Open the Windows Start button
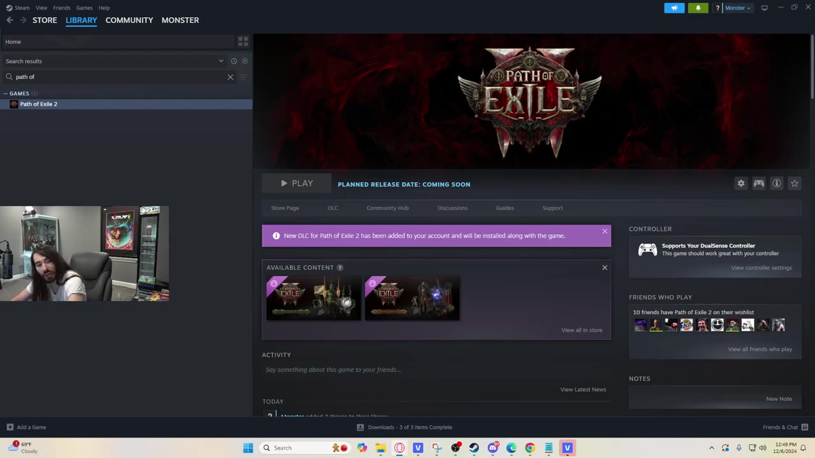The image size is (815, 458). point(248,448)
